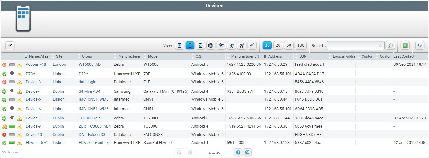Screen dimensions: 429x158
Task: Jump to the last page of devices
Action: coord(247,152)
